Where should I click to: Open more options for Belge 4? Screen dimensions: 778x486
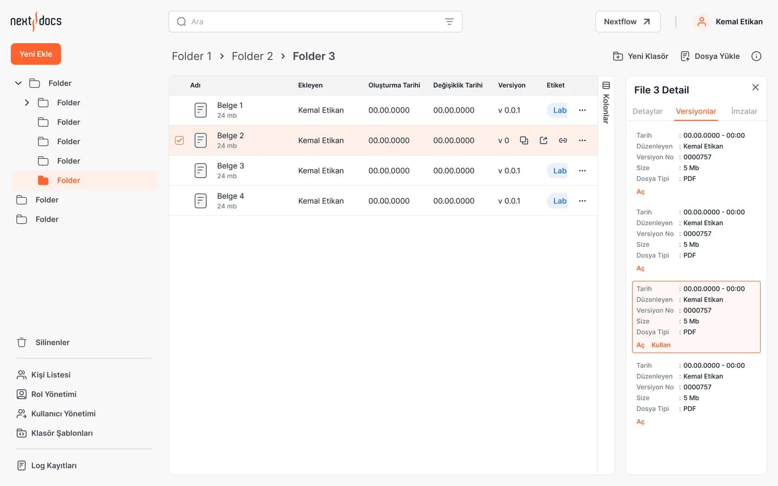(582, 201)
